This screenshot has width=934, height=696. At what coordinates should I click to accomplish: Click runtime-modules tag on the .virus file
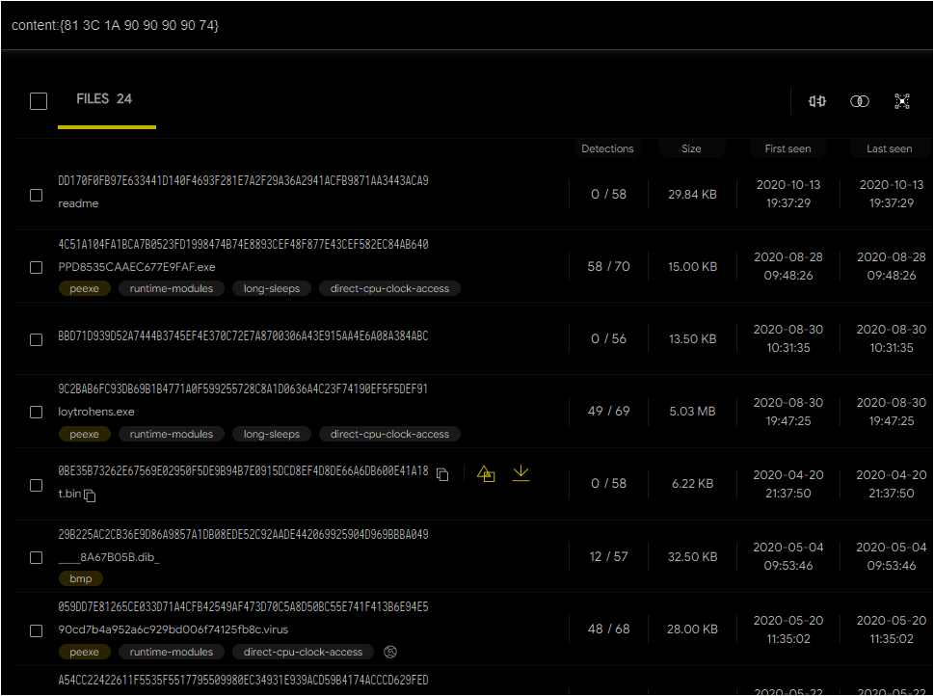click(172, 652)
